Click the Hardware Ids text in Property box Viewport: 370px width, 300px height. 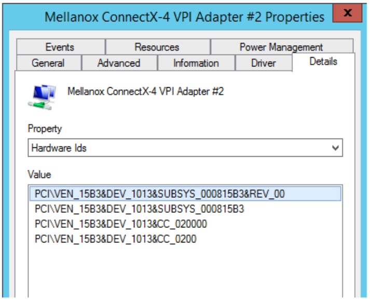pos(59,148)
